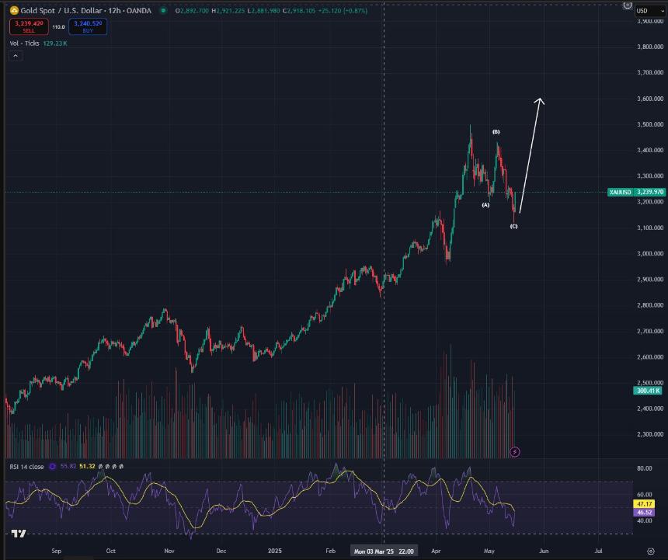Open chart settings gear icon

point(651,551)
